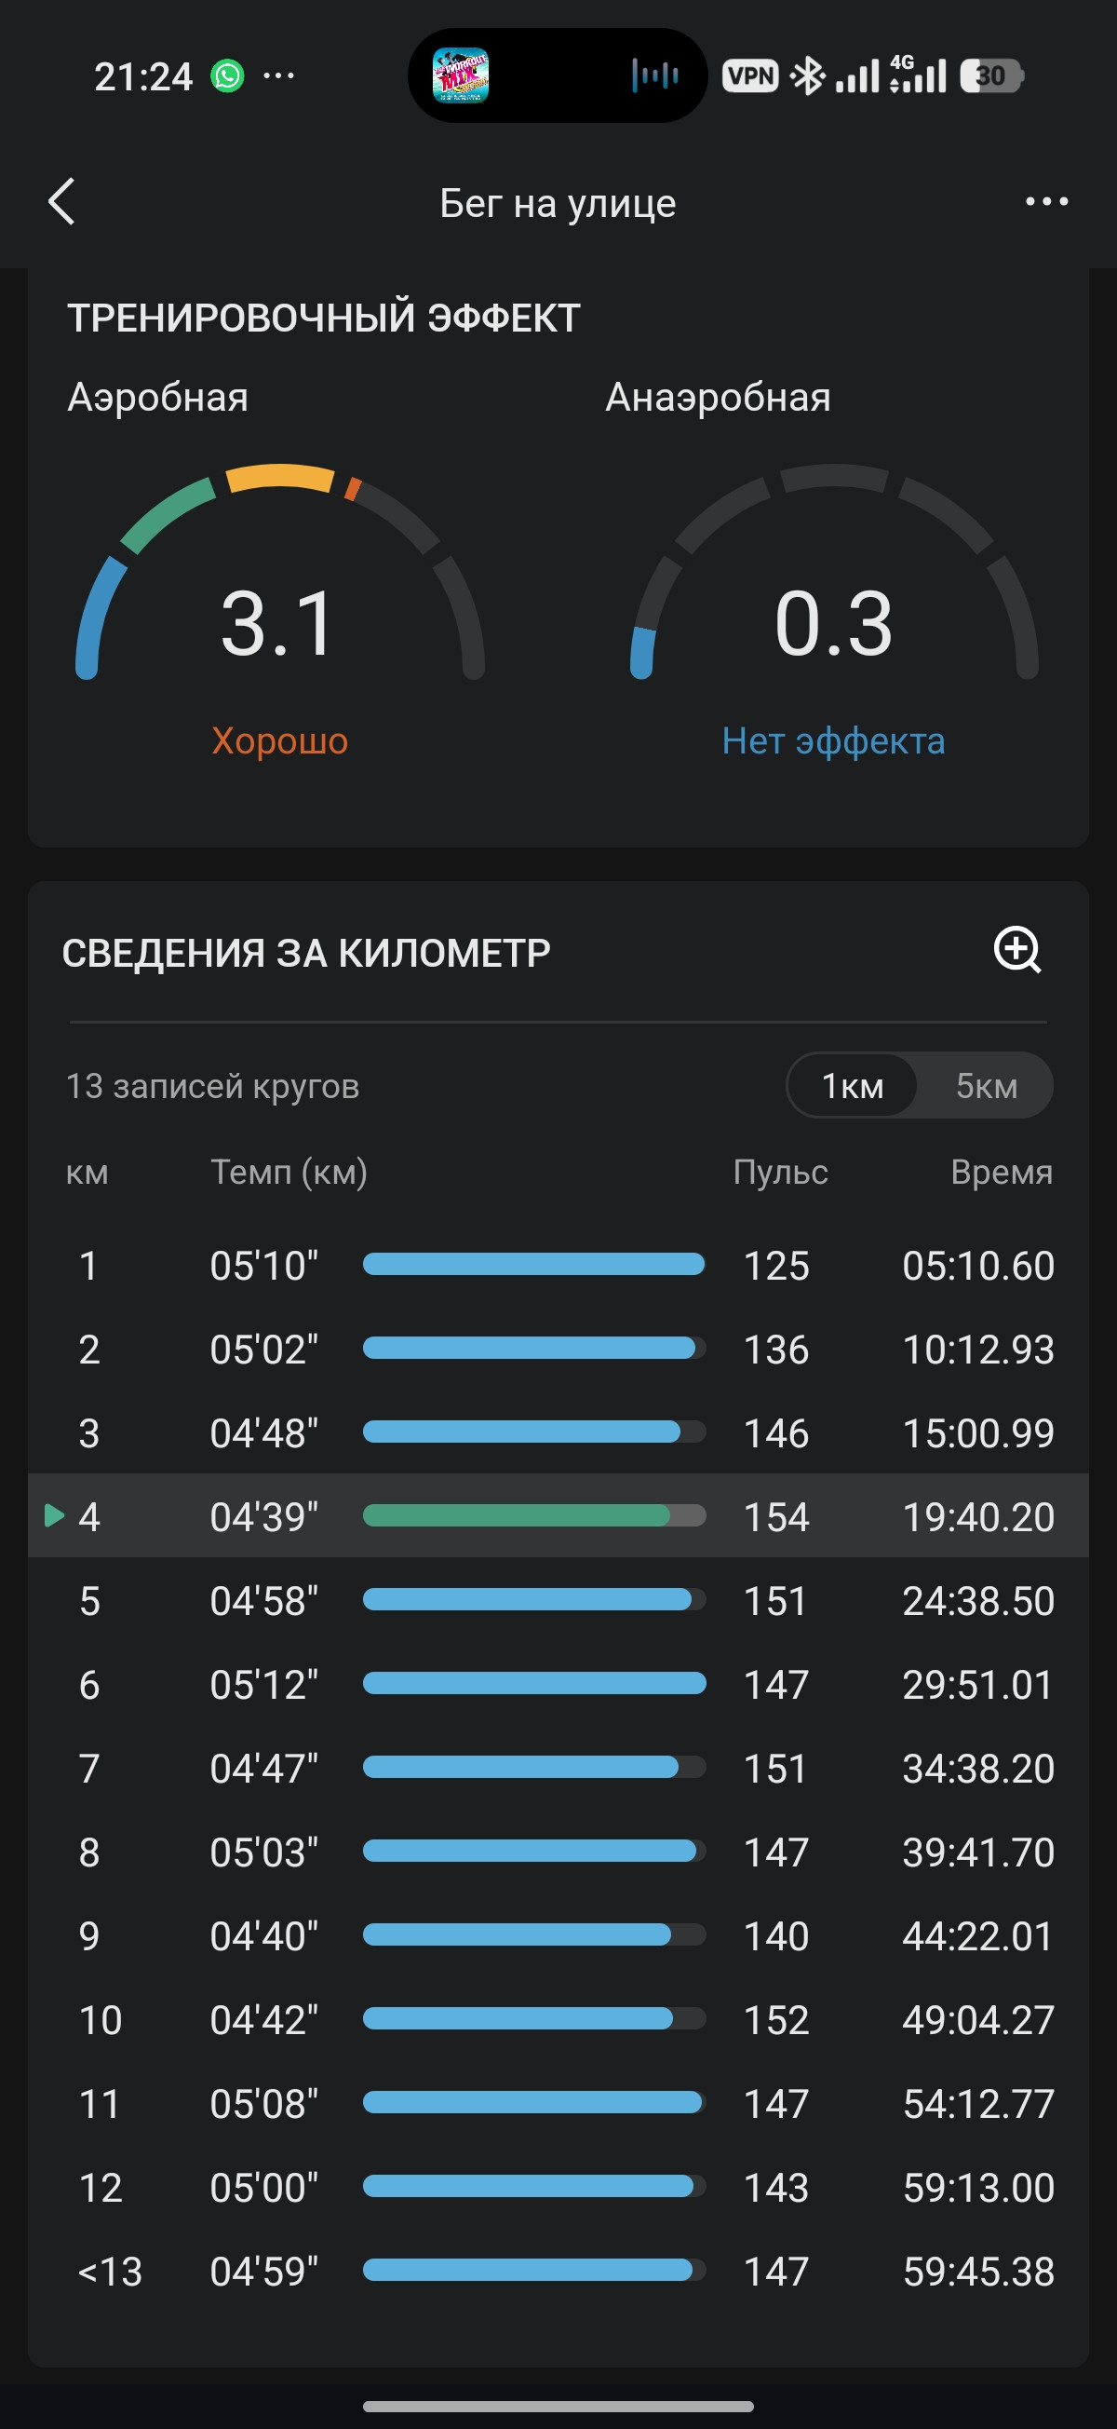
Task: Tap the 'Нет эффекта' anaerobic label
Action: [833, 741]
